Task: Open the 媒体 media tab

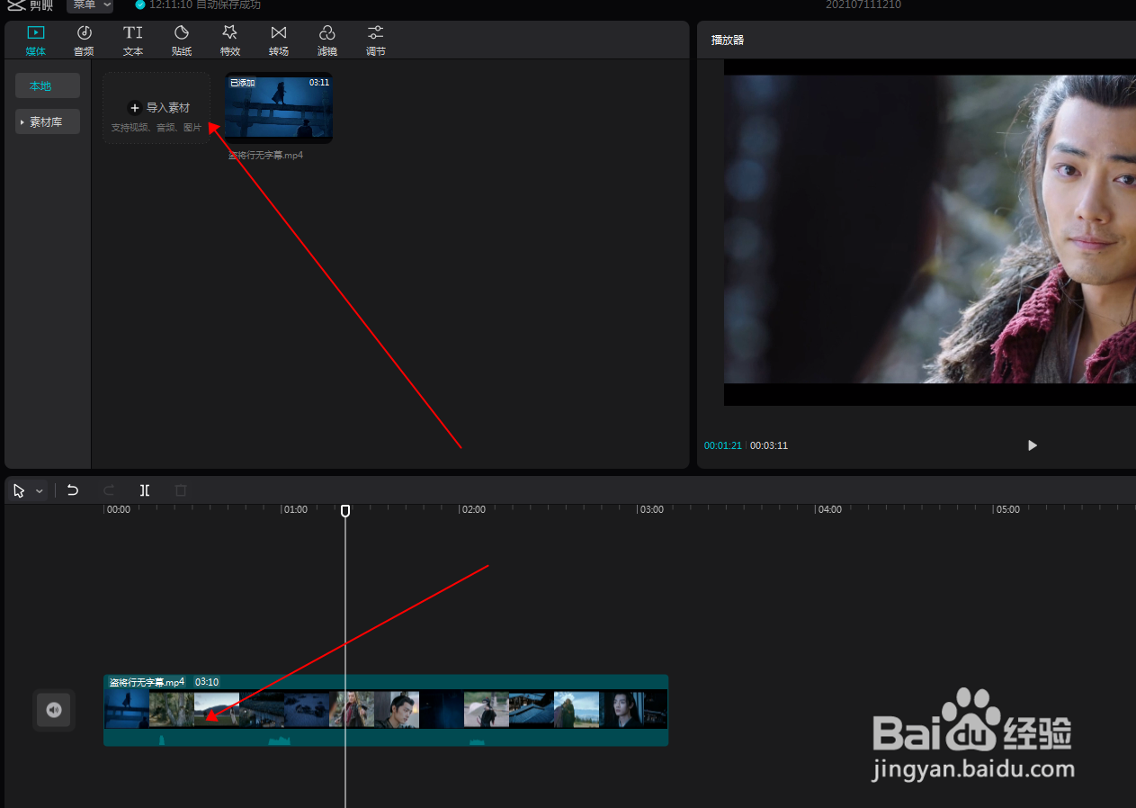Action: tap(36, 40)
